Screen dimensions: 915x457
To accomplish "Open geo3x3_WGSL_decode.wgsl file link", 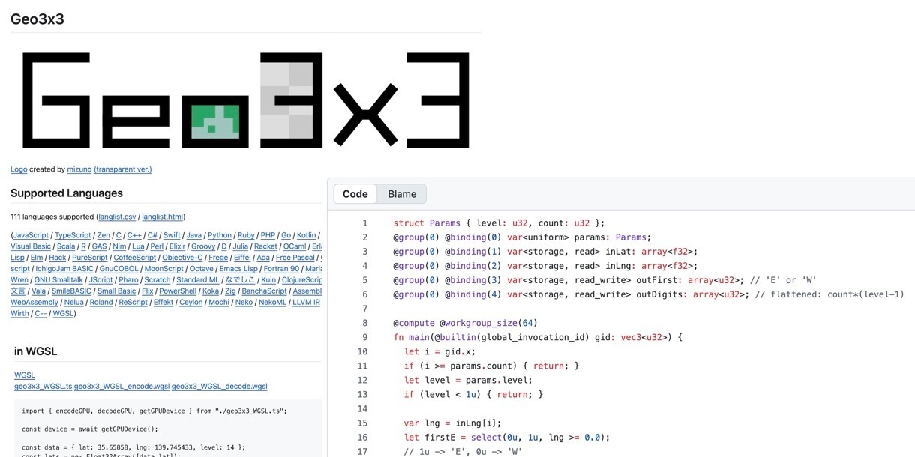I will click(x=219, y=387).
